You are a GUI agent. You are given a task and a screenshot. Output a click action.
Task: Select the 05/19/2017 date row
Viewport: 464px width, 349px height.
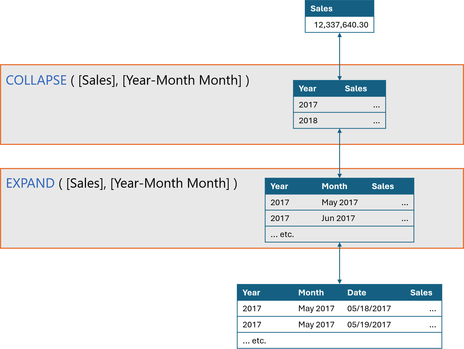point(339,325)
